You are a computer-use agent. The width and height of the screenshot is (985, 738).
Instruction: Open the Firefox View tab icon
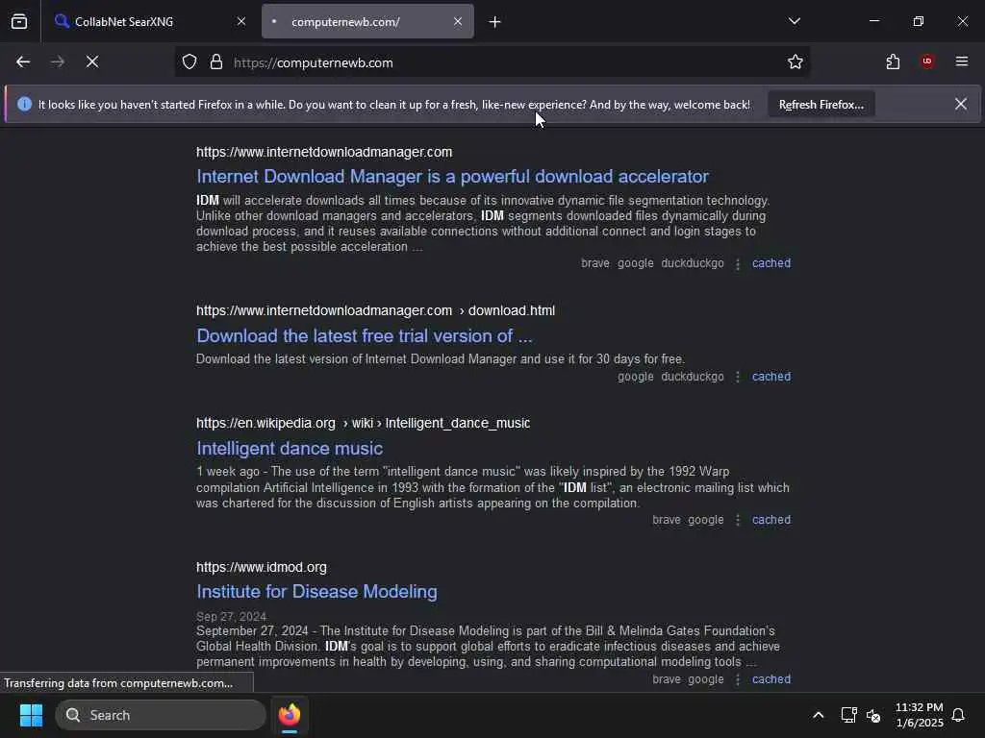pos(19,21)
